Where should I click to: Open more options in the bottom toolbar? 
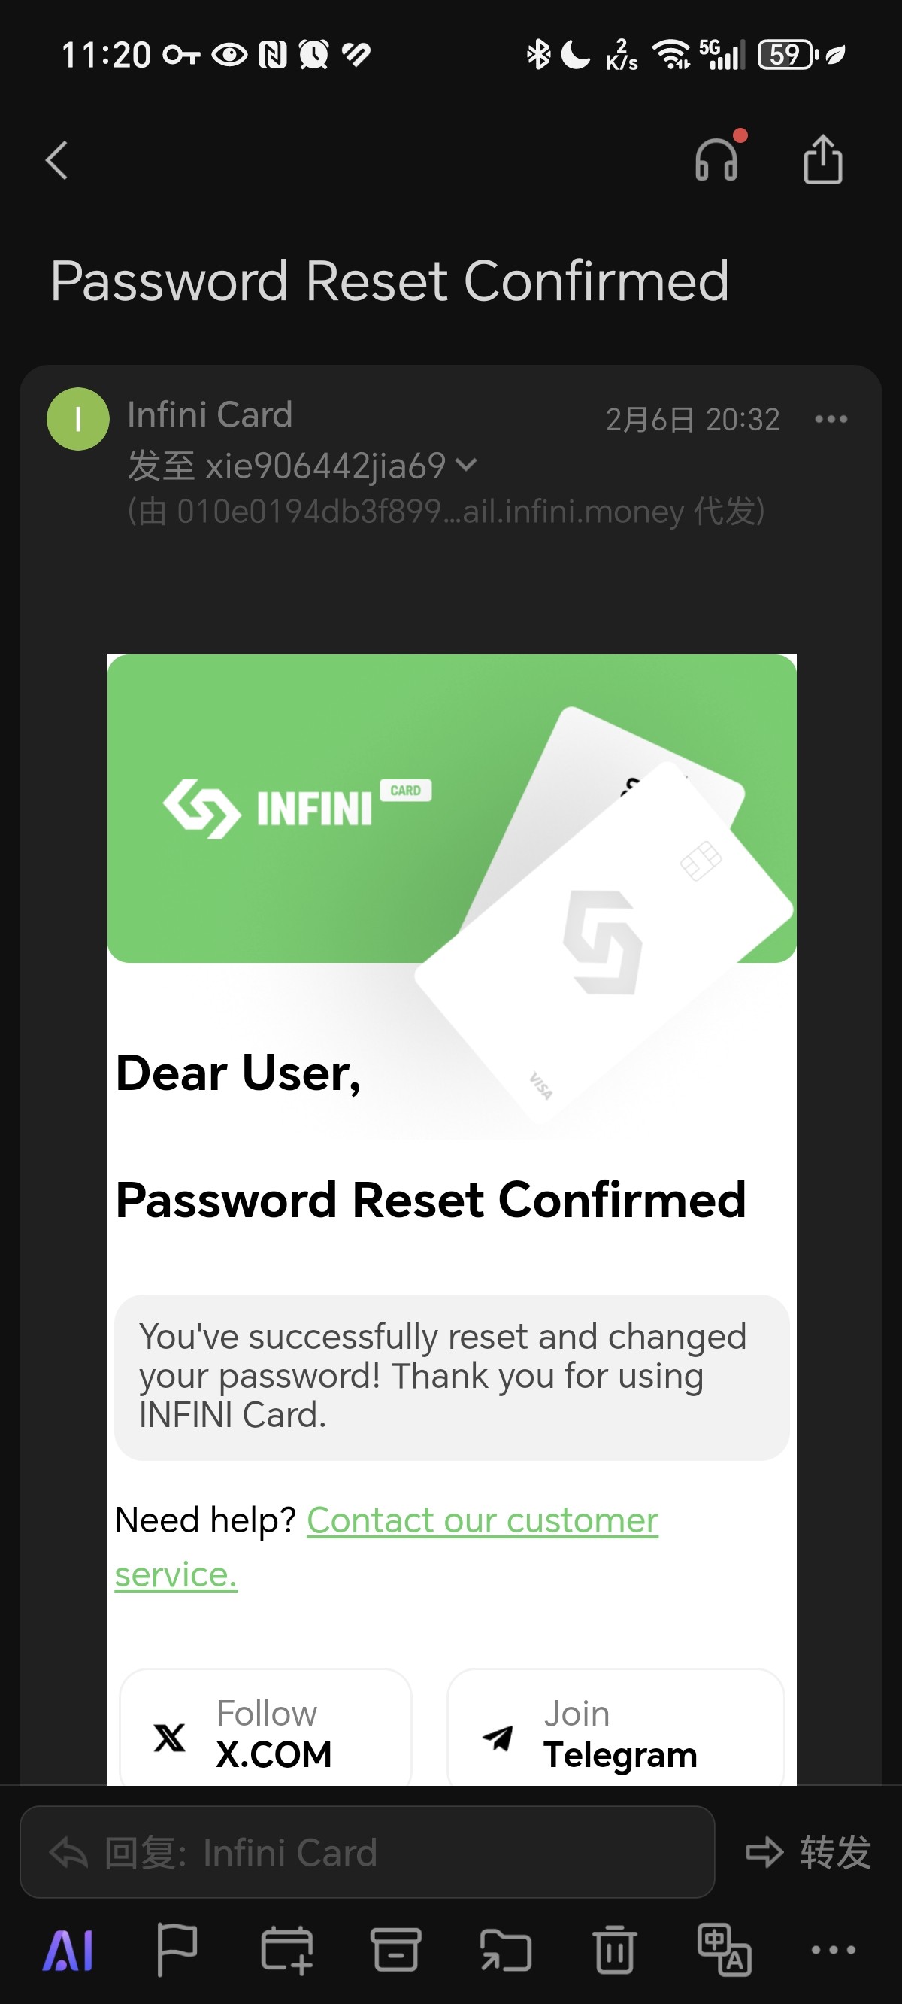[833, 1950]
